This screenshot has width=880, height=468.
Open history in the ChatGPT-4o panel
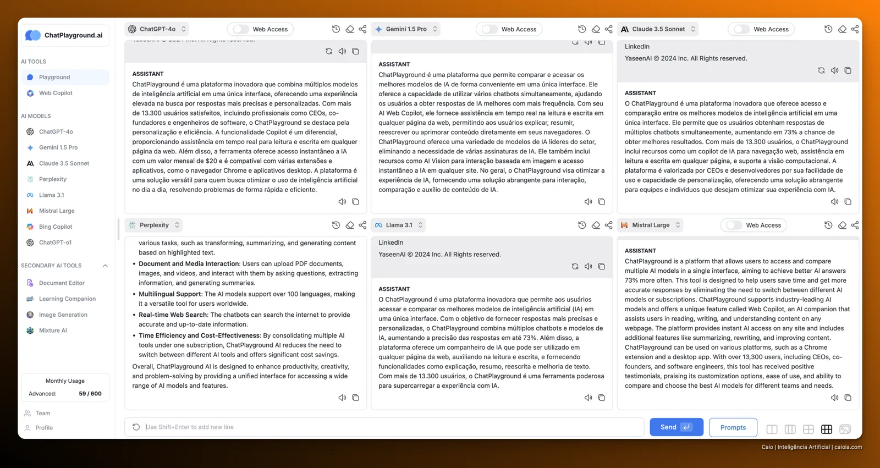pos(336,29)
